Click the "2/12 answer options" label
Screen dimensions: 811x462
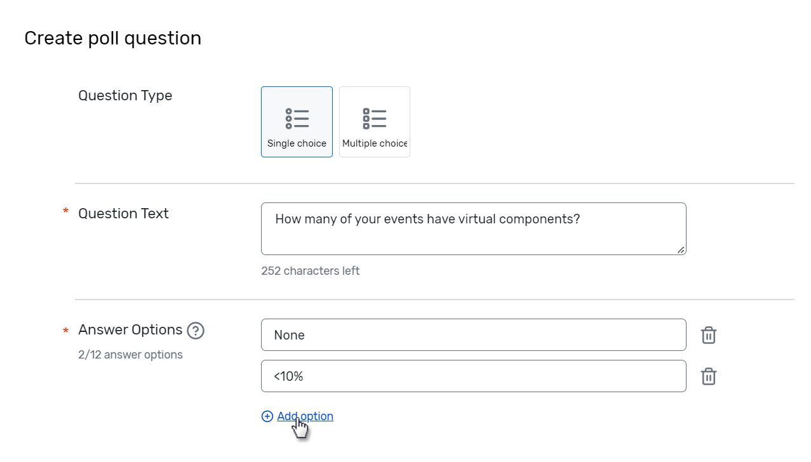coord(130,354)
